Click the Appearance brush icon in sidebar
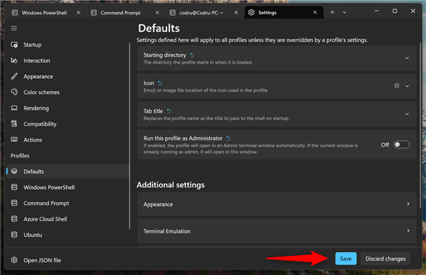The width and height of the screenshot is (426, 275). pos(14,77)
